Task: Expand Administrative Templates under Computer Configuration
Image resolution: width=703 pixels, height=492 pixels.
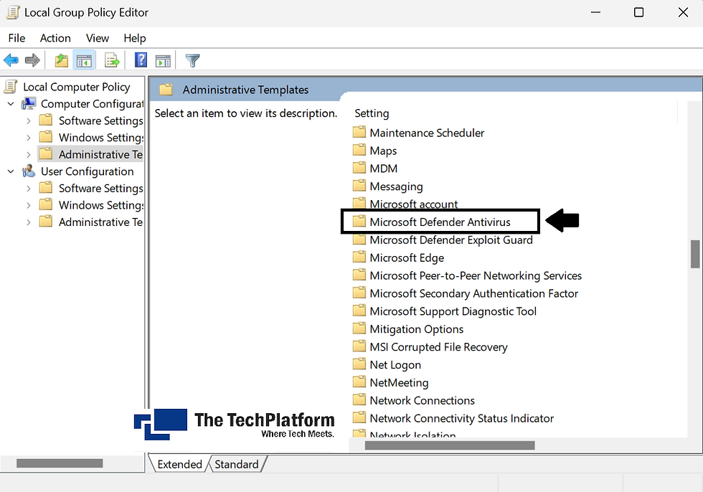Action: point(29,155)
